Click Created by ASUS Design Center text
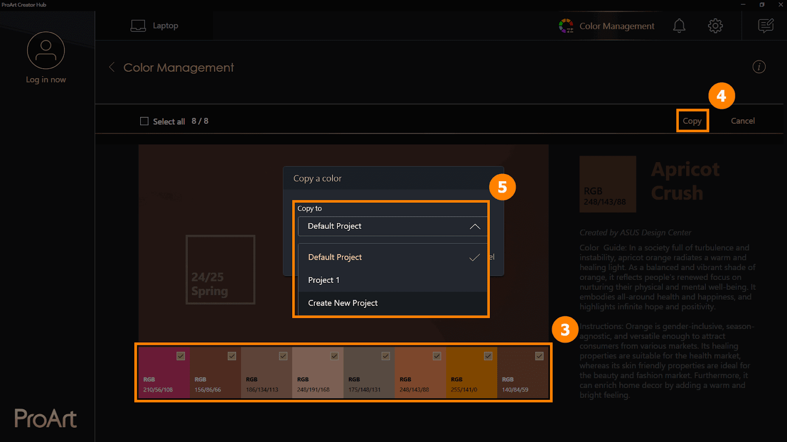The height and width of the screenshot is (442, 787). pos(635,233)
